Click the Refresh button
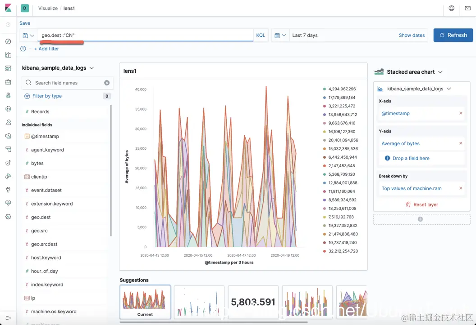This screenshot has width=476, height=325. click(x=453, y=35)
